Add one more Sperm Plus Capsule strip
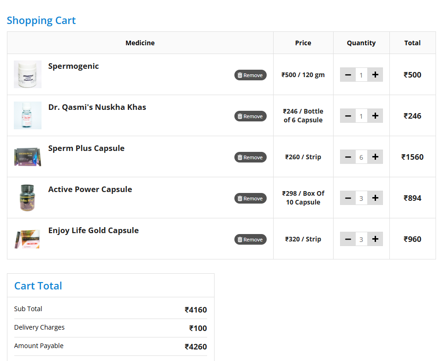 click(375, 157)
